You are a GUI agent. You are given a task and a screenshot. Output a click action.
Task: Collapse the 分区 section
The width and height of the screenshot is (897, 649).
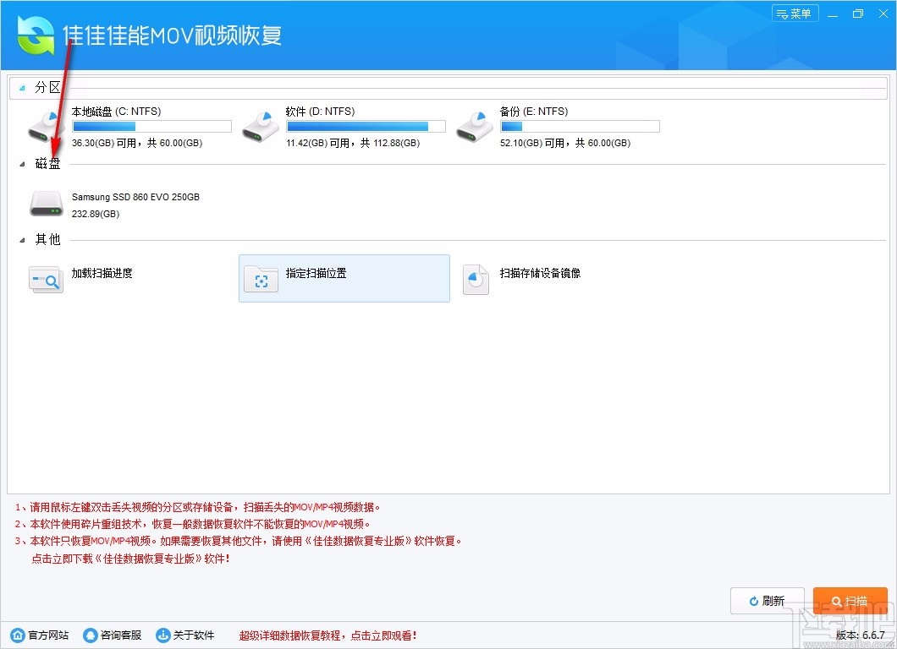tap(20, 86)
